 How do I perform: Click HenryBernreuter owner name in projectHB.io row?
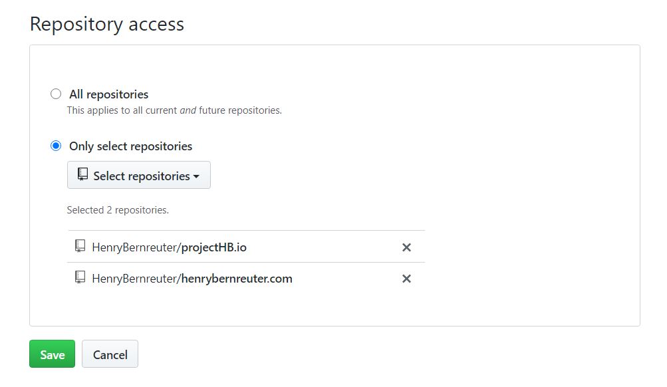click(x=134, y=247)
